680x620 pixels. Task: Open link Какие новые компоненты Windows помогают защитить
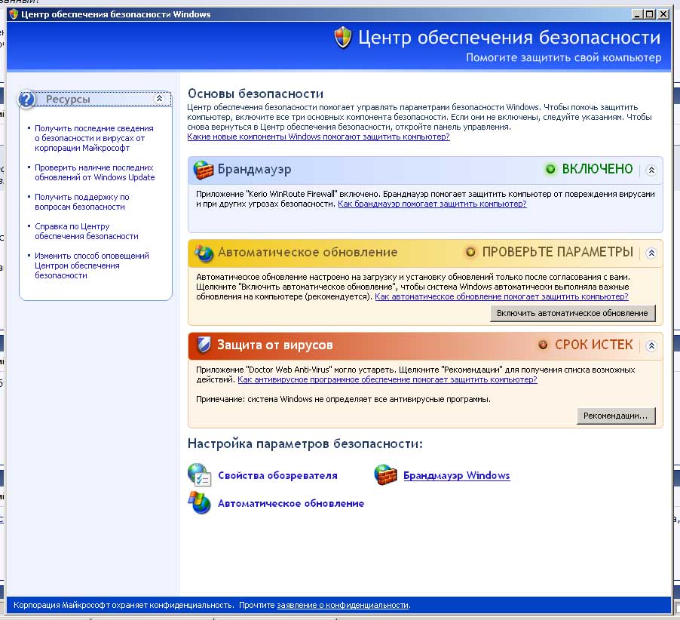318,137
